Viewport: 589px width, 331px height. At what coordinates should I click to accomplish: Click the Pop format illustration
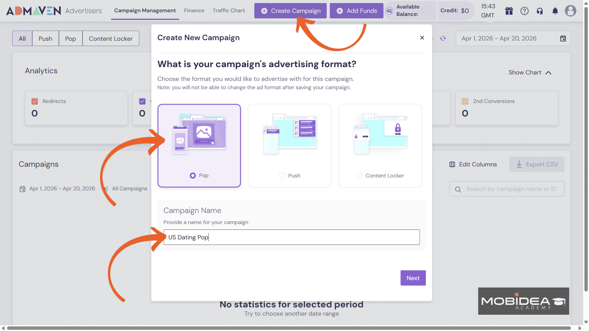pyautogui.click(x=199, y=134)
